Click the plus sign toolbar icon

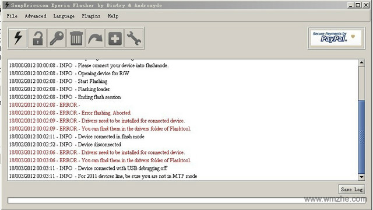coord(115,38)
